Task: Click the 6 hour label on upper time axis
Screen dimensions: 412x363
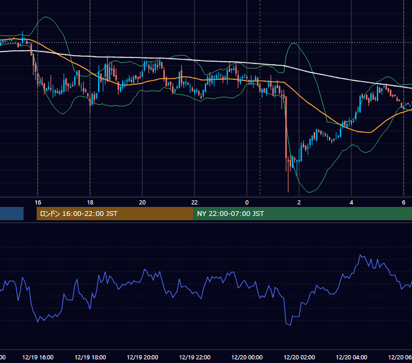Action: [404, 202]
